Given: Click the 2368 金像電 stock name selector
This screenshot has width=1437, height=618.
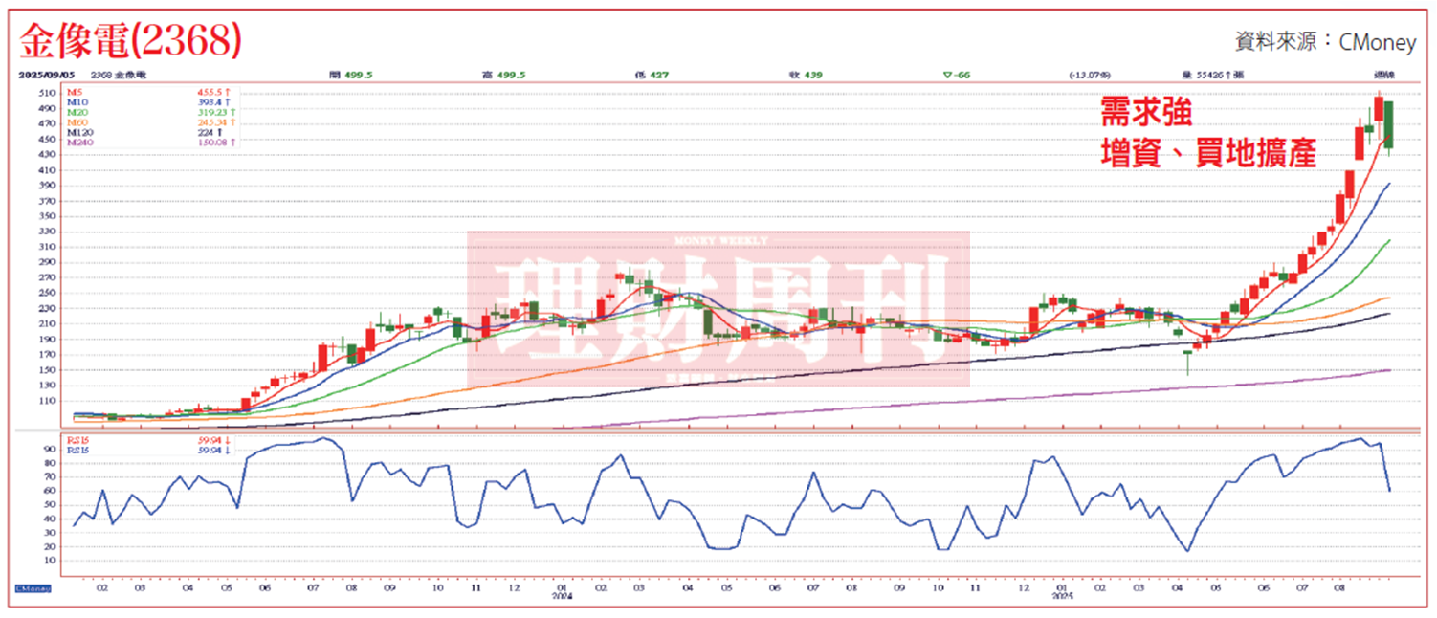Looking at the screenshot, I should click(x=119, y=74).
